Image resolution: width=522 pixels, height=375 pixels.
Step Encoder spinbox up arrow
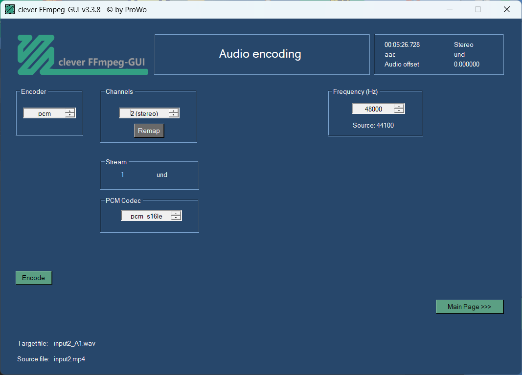coord(70,111)
